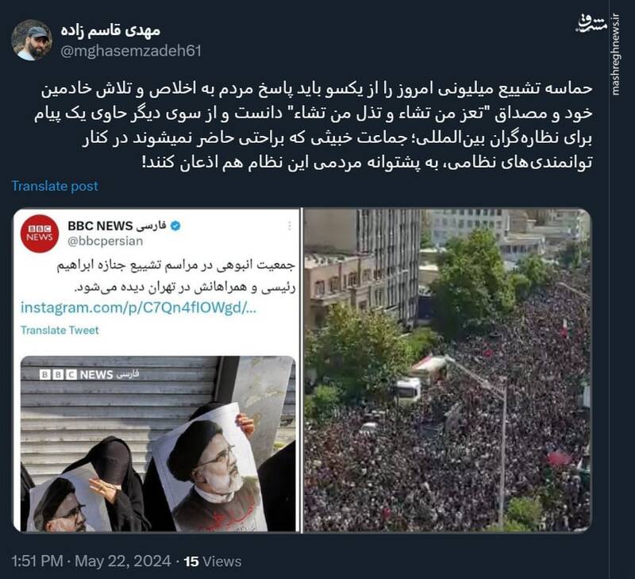Viewport: 635px width, 579px height.
Task: Open the instagram.com/p/C7Qn4fIOWgd link
Action: tap(138, 308)
